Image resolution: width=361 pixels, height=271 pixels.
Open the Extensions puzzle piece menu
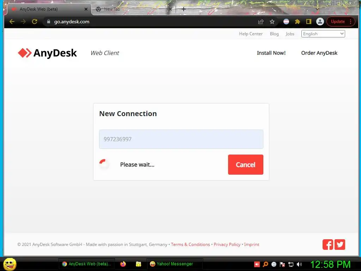point(298,22)
